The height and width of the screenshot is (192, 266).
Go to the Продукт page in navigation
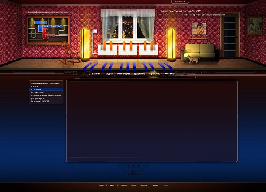(x=108, y=73)
